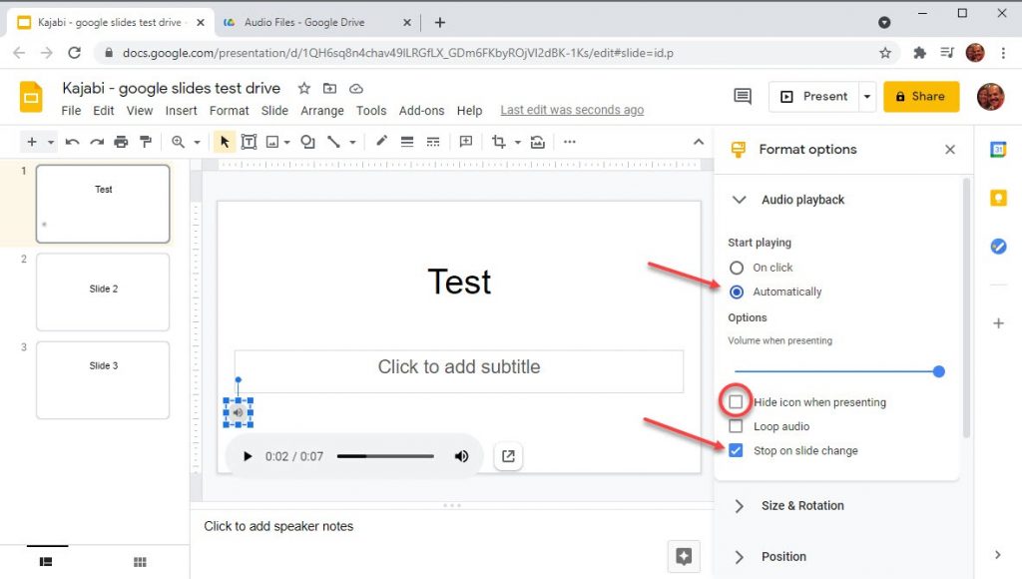Open Google Keep in side panel
Image resolution: width=1022 pixels, height=579 pixels.
coord(998,198)
